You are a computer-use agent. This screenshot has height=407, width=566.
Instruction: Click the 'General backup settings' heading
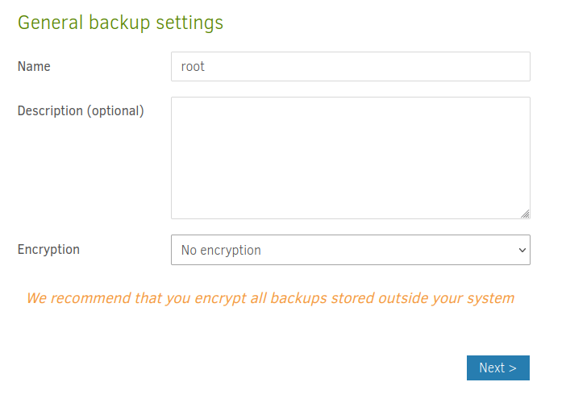point(120,23)
